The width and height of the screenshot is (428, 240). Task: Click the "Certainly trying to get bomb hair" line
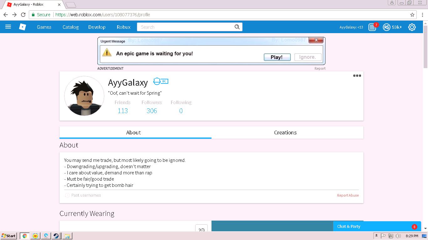(x=99, y=185)
